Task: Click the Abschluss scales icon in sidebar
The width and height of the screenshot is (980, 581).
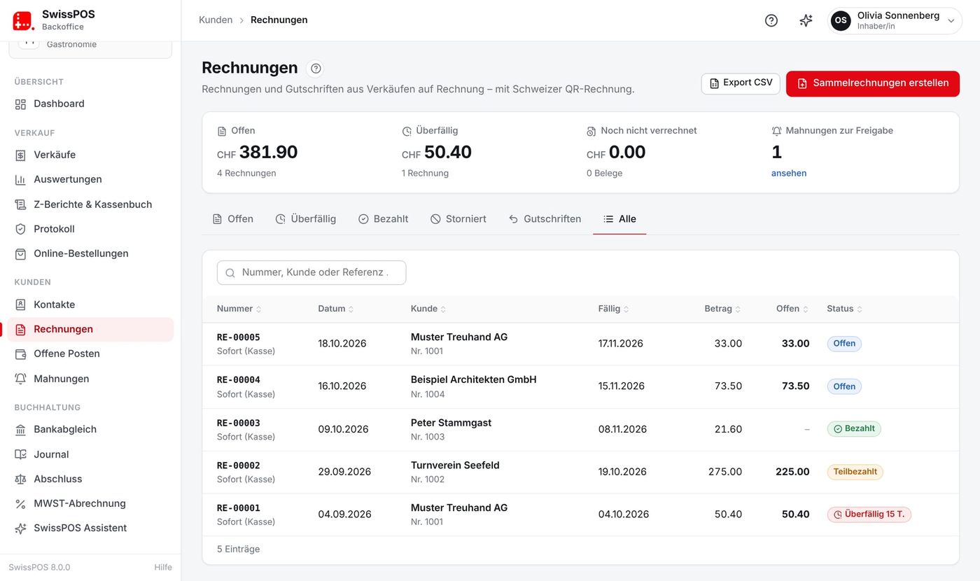Action: pyautogui.click(x=20, y=479)
